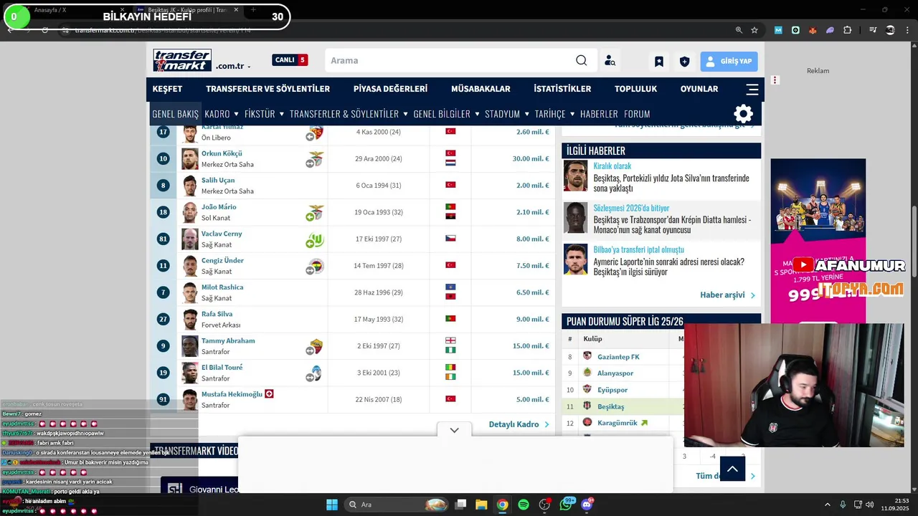Open the Detaylı Kadro link
918x516 pixels.
click(x=519, y=424)
